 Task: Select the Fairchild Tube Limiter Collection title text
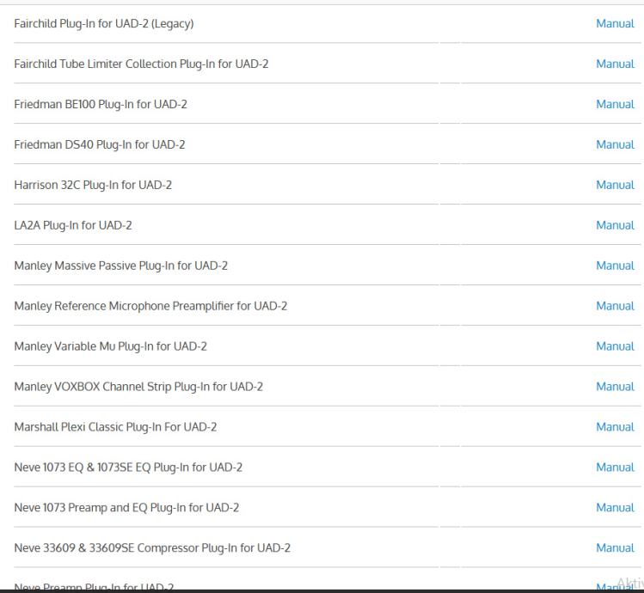(x=141, y=64)
